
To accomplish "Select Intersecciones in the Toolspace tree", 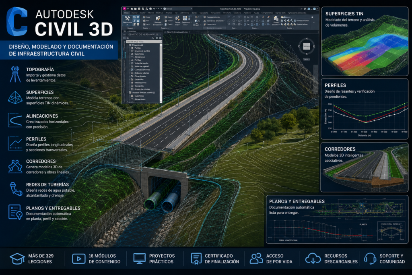I will point(140,83).
